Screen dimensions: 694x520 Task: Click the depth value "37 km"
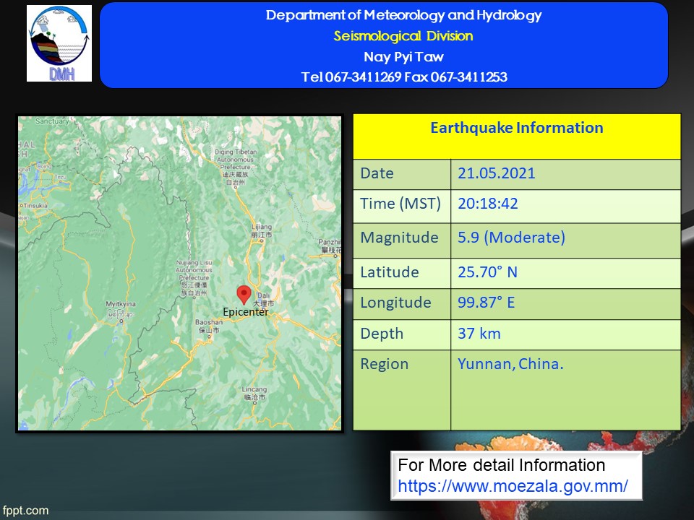[x=479, y=334]
